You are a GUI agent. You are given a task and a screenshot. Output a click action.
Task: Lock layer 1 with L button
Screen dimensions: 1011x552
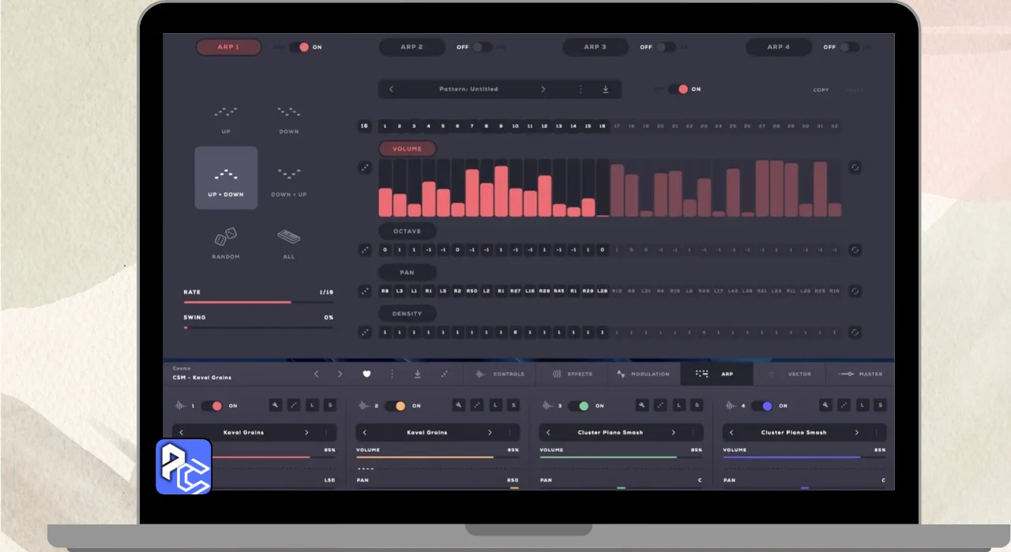point(312,405)
